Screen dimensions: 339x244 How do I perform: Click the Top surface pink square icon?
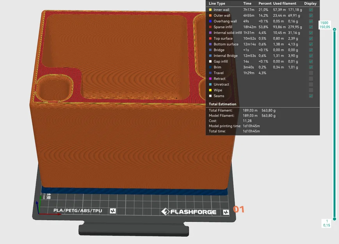click(x=209, y=38)
